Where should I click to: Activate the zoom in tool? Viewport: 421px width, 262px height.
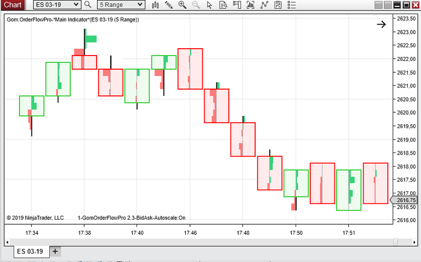tap(182, 5)
